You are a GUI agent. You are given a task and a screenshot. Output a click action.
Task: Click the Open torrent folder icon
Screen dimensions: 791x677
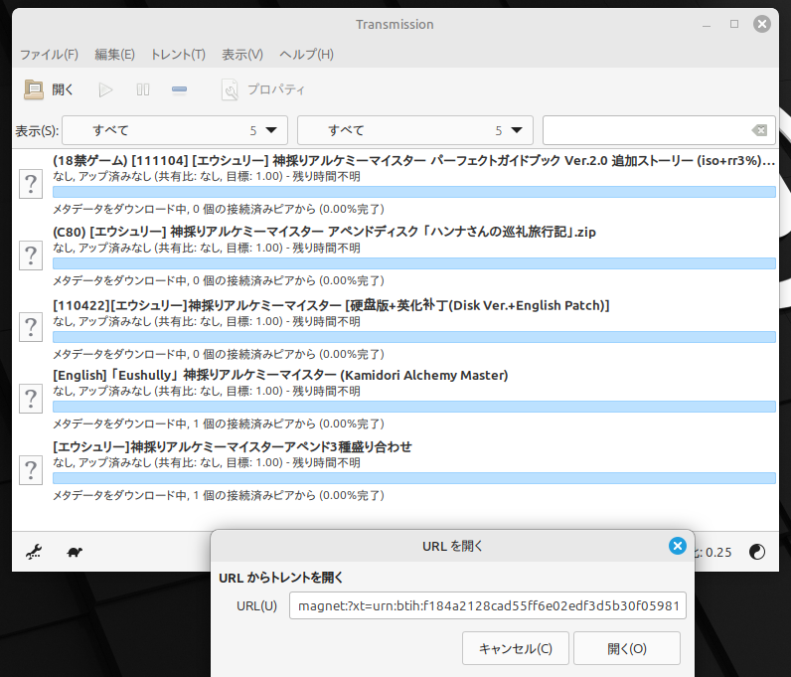coord(34,89)
